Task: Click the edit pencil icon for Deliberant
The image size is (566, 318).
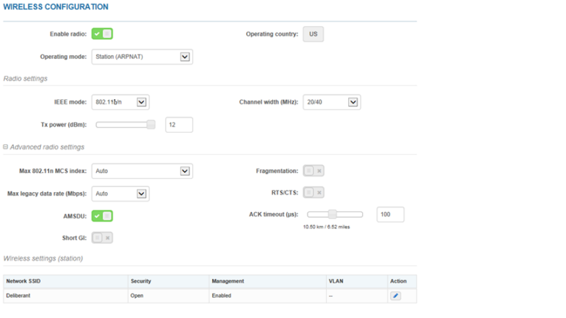Action: [395, 295]
